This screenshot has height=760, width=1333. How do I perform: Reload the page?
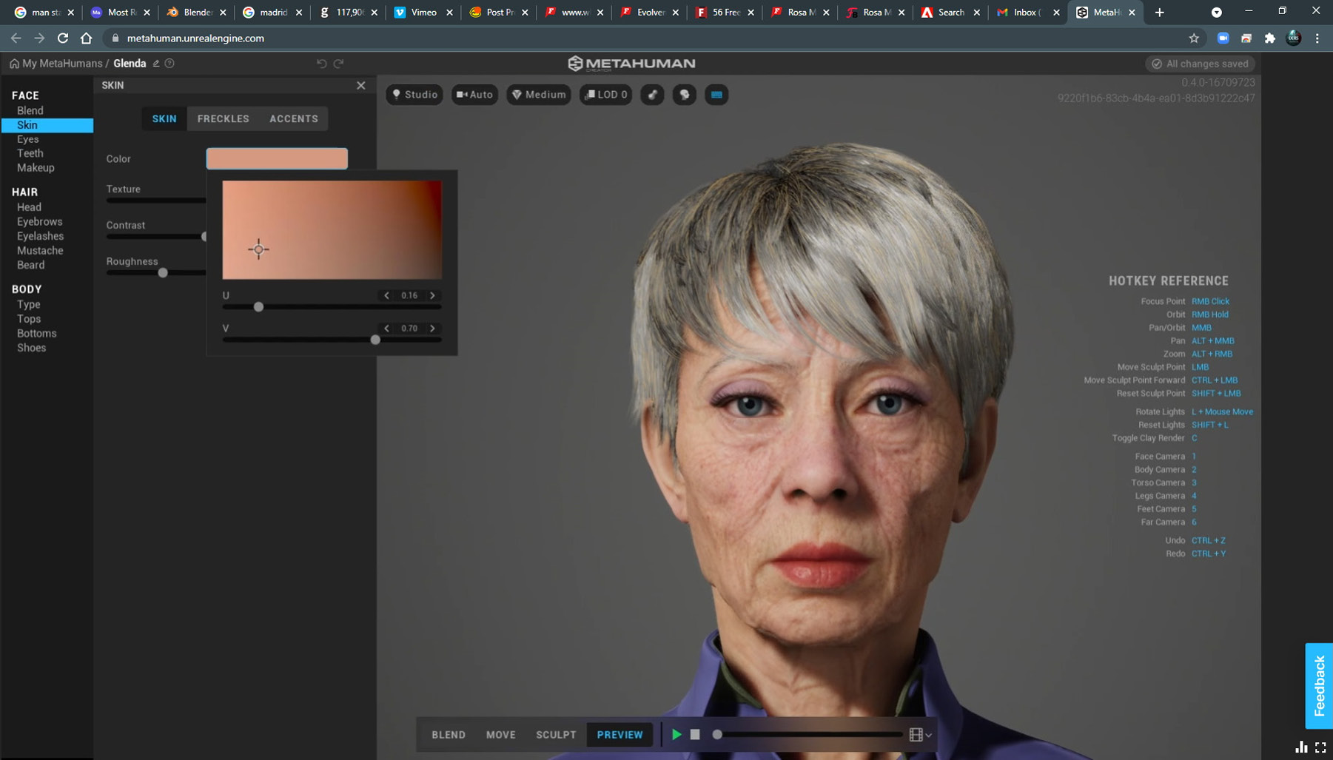tap(63, 38)
